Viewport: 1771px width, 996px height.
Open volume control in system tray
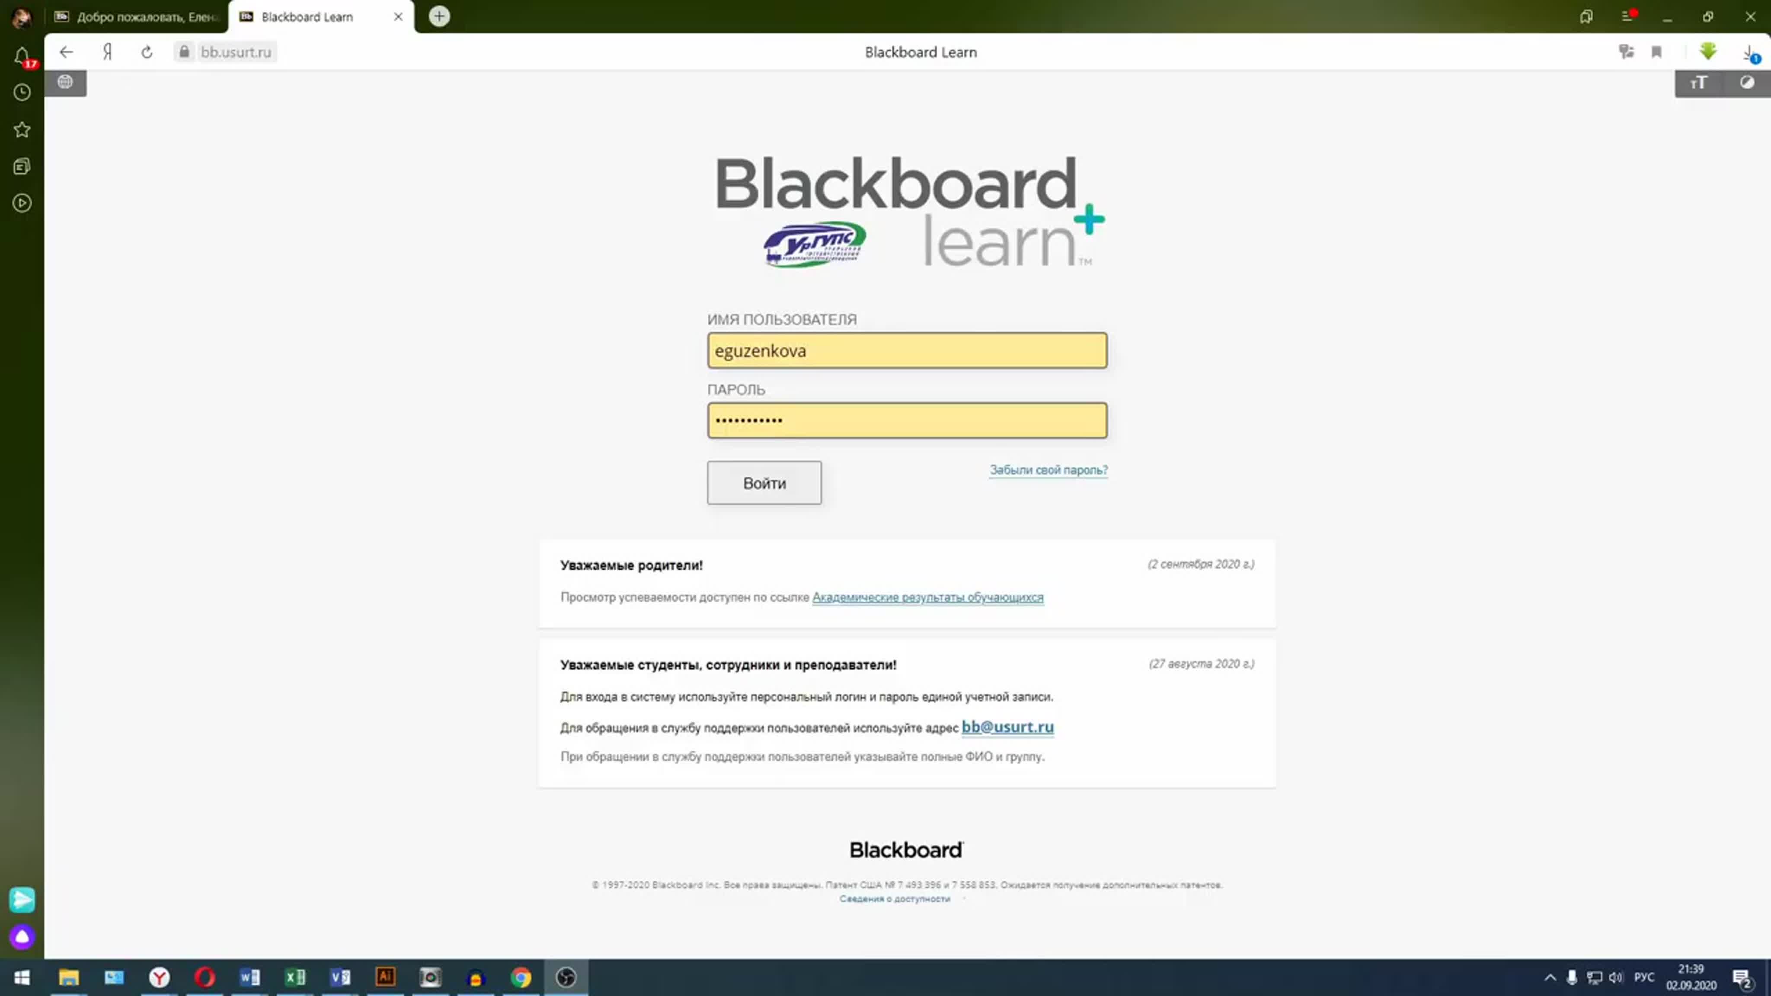pos(1616,977)
